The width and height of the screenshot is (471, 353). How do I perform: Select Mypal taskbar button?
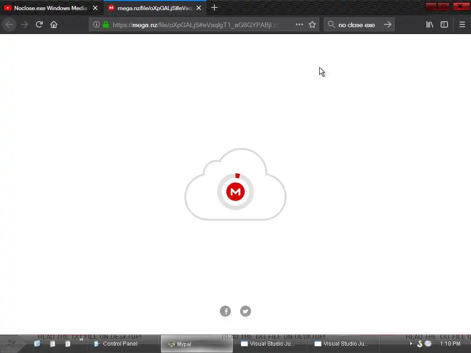tap(197, 344)
